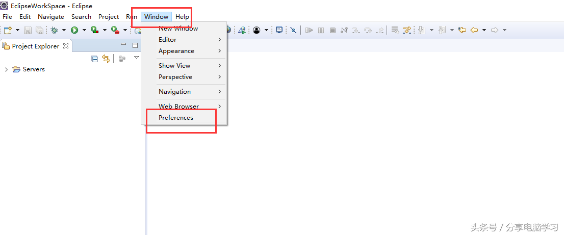Expand the Perspective submenu
The height and width of the screenshot is (235, 564).
(184, 77)
